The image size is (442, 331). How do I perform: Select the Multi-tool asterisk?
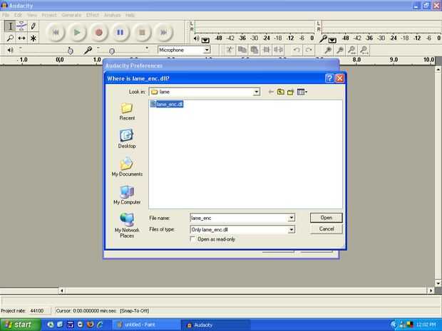tap(34, 38)
